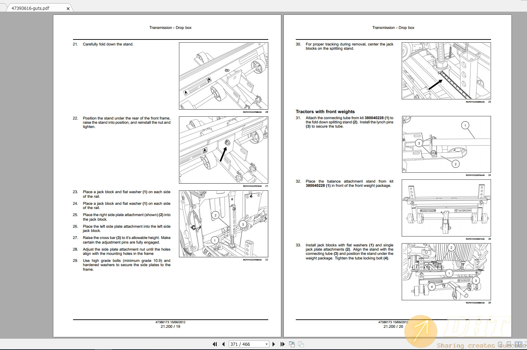Click the previous page arrow
Screen dimensions: 527x350
pyautogui.click(x=223, y=344)
